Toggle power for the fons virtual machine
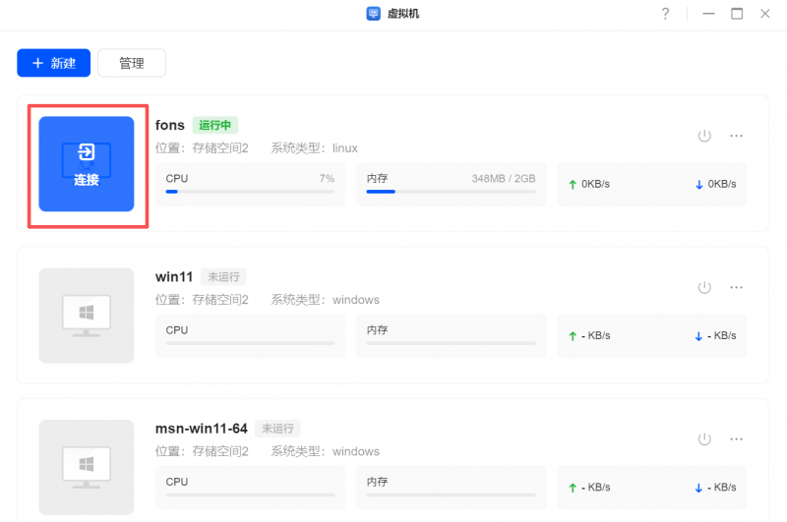Screen dimensions: 787x522 click(x=703, y=136)
